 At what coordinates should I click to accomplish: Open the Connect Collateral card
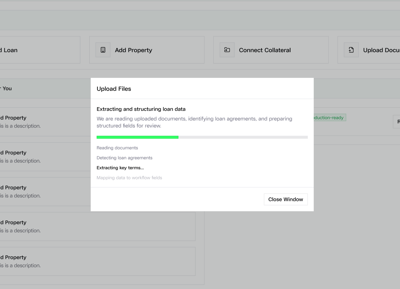click(271, 50)
